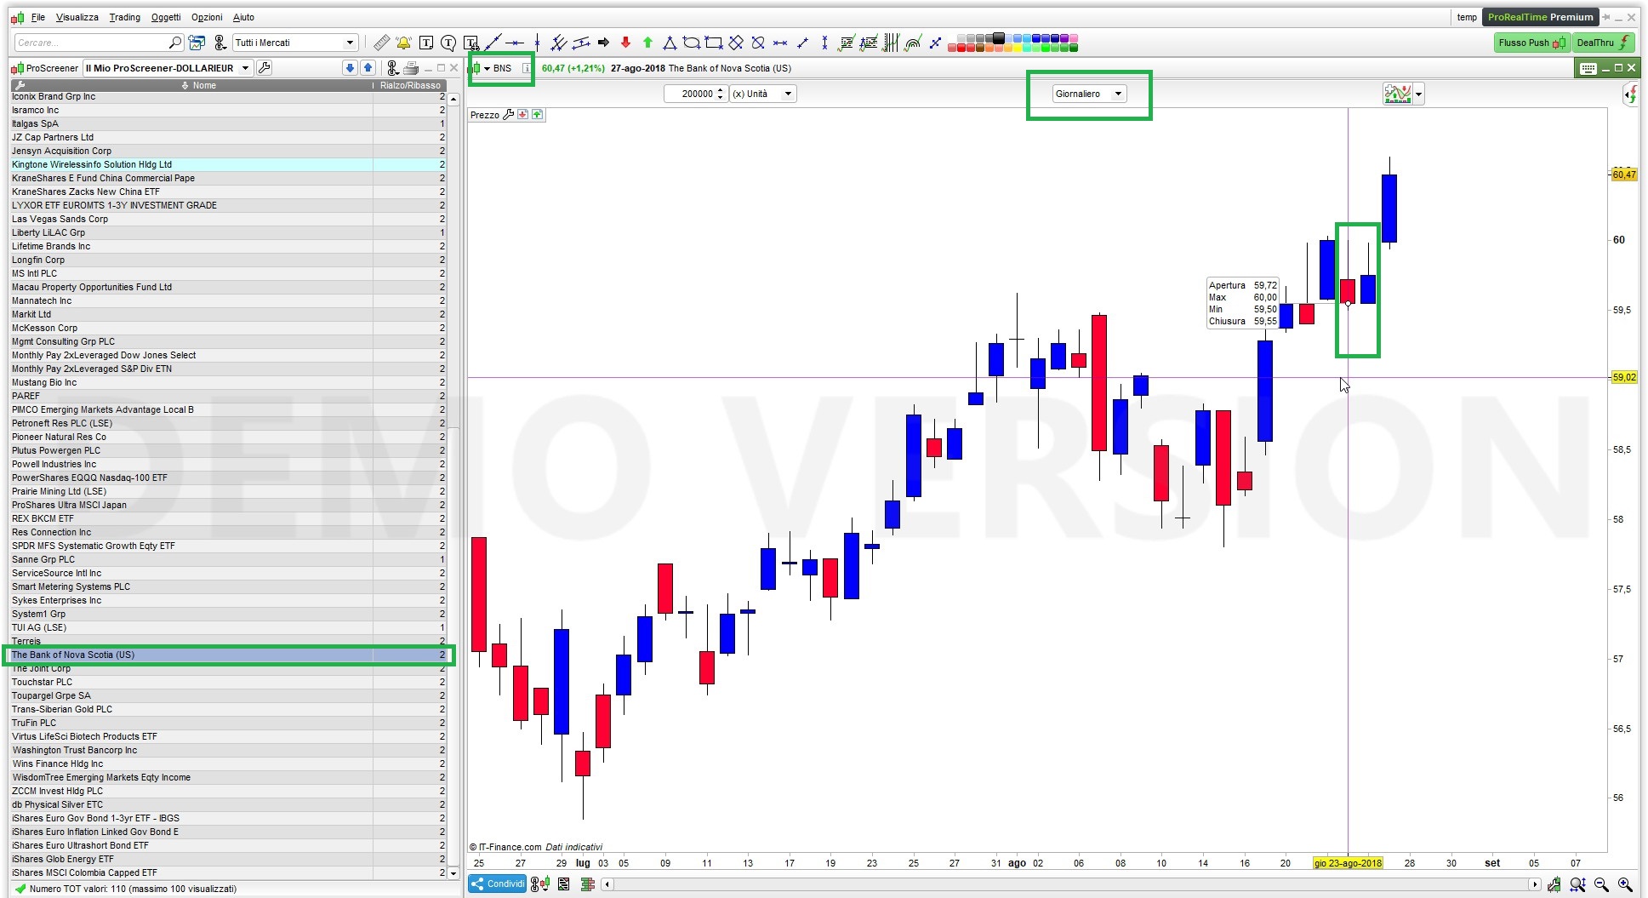Select Washington Trust Bancorp Inc row

pos(228,750)
